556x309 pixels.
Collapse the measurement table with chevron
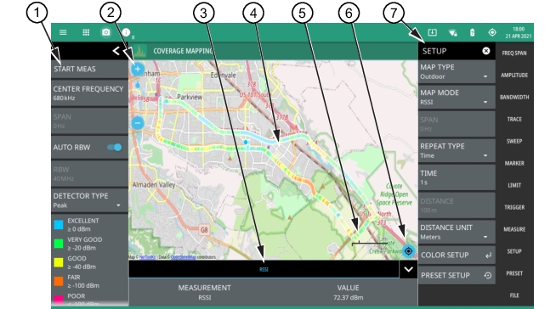click(408, 269)
